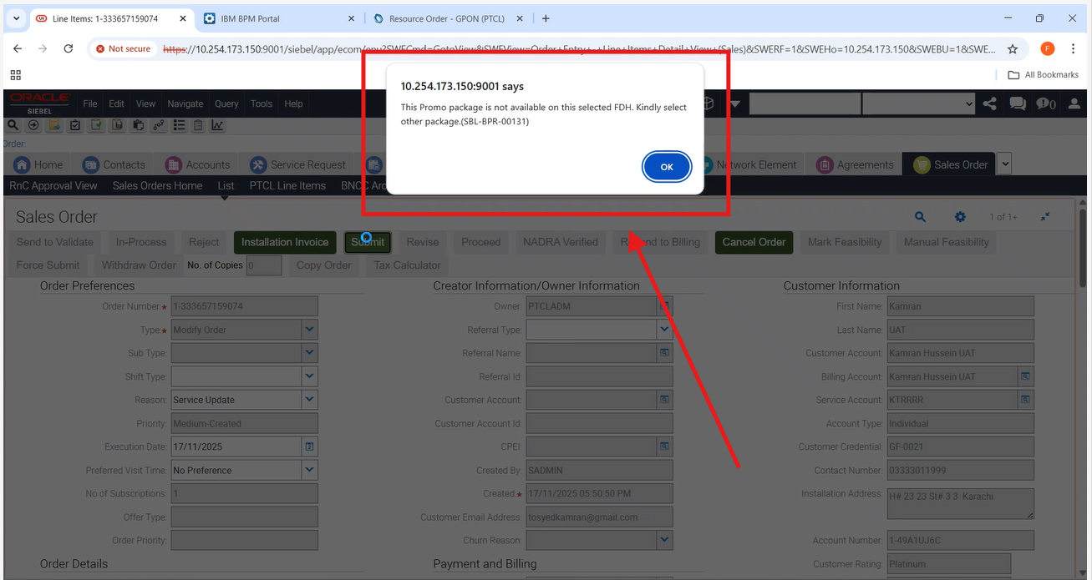1092x580 pixels.
Task: Click the line chart icon in toolbar
Action: click(x=217, y=125)
